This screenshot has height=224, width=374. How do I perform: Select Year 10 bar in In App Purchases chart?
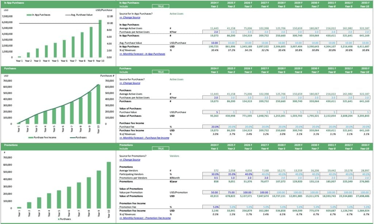[100, 39]
